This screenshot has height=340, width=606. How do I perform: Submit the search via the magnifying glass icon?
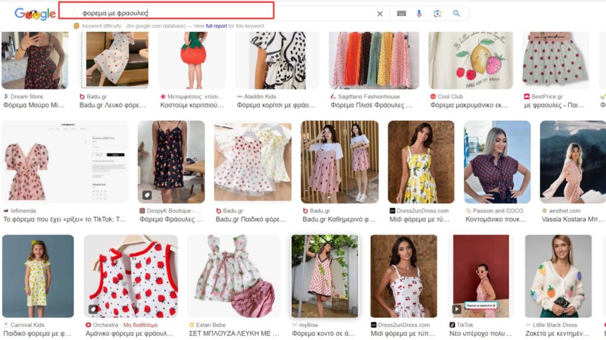click(x=456, y=12)
